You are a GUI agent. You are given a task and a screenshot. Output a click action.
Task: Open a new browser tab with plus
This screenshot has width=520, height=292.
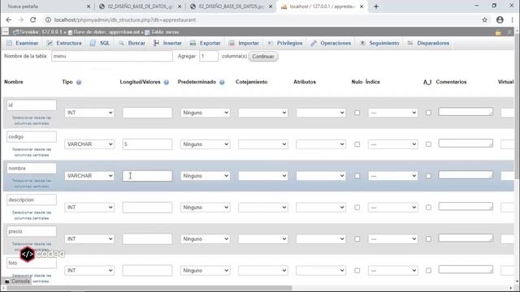[376, 6]
